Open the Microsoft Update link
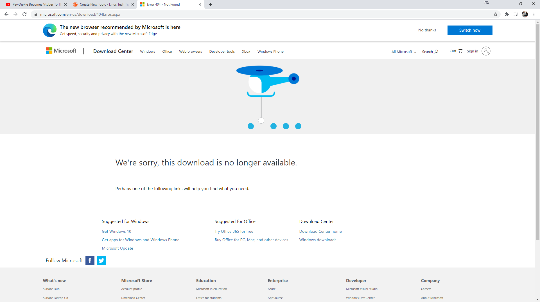 pyautogui.click(x=118, y=248)
